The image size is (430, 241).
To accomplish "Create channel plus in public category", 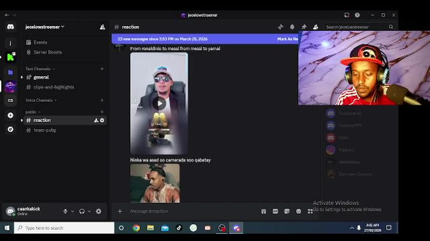I will click(102, 112).
